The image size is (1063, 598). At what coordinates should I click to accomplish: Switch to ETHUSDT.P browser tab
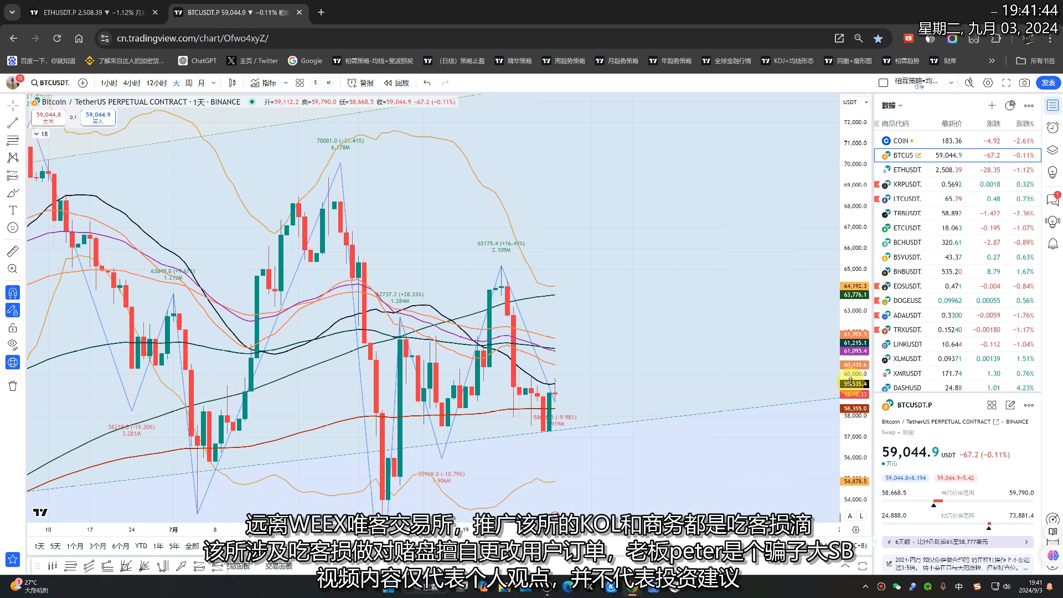(x=94, y=12)
